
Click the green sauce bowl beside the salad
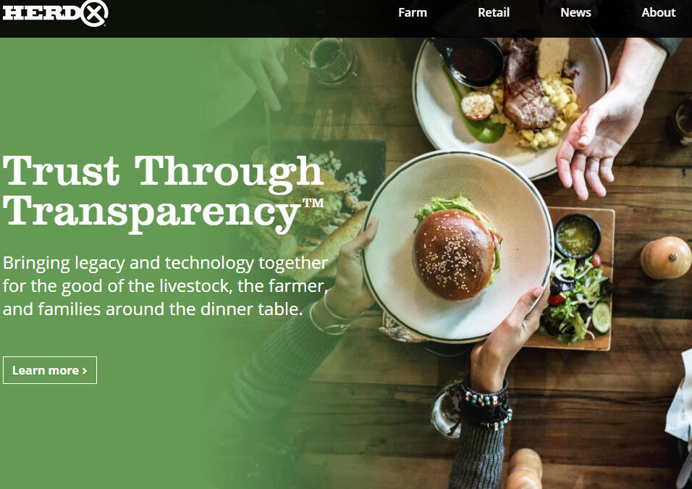[x=577, y=236]
